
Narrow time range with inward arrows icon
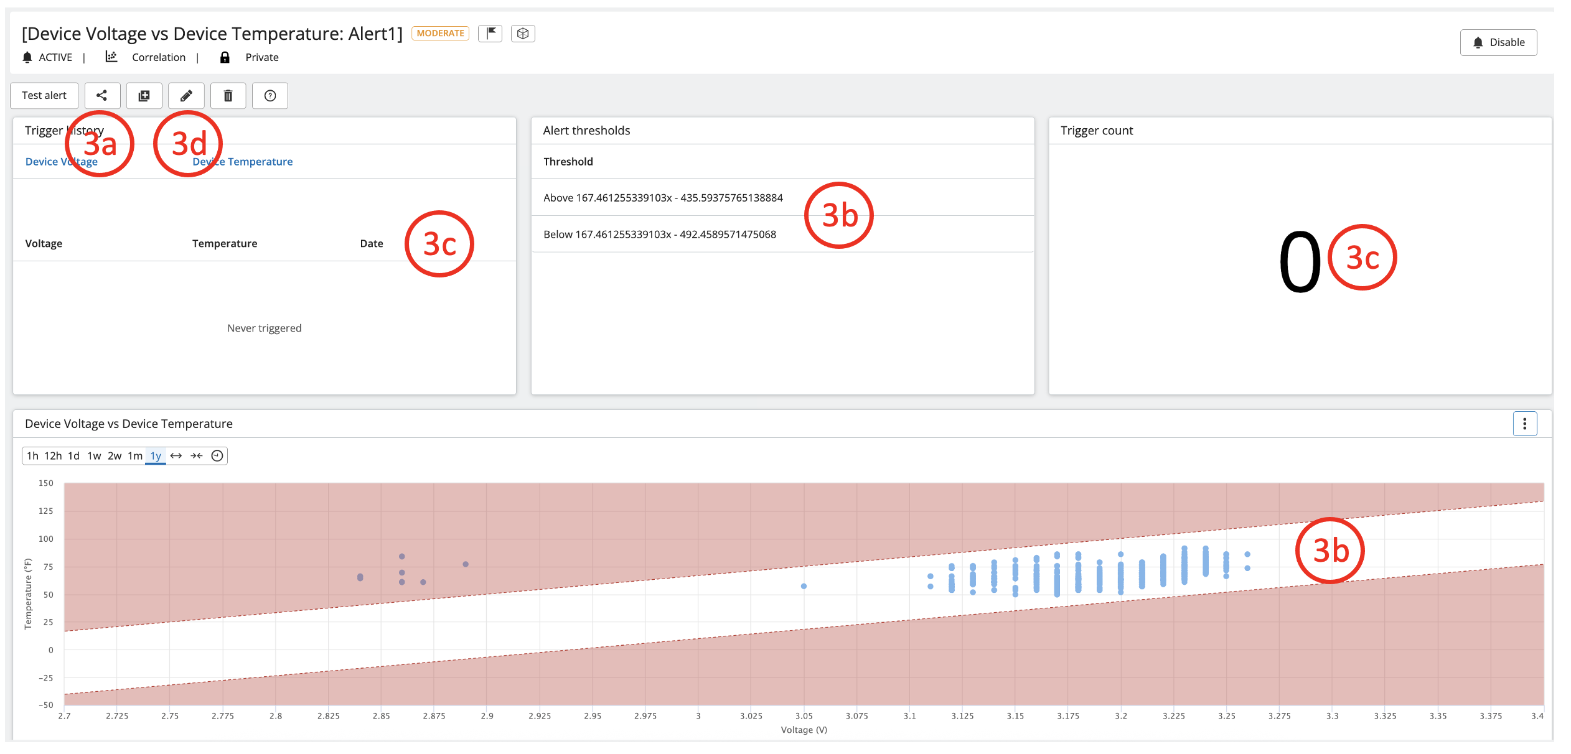point(197,455)
